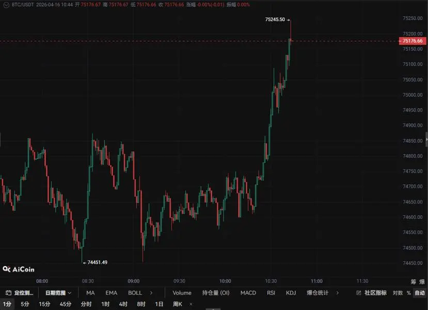Select the 分时 timeline tab

tap(86, 304)
